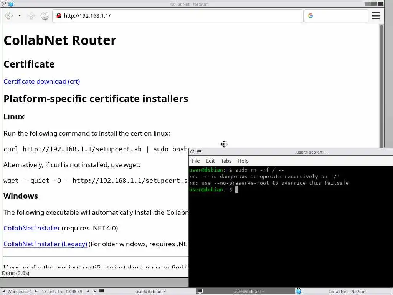Click the Linux section heading

(x=14, y=117)
